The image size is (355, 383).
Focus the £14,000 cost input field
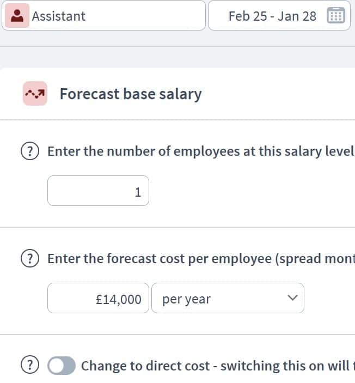point(98,298)
